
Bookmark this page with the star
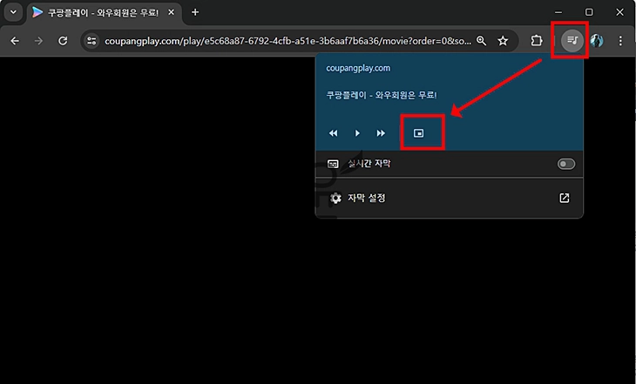[x=503, y=41]
